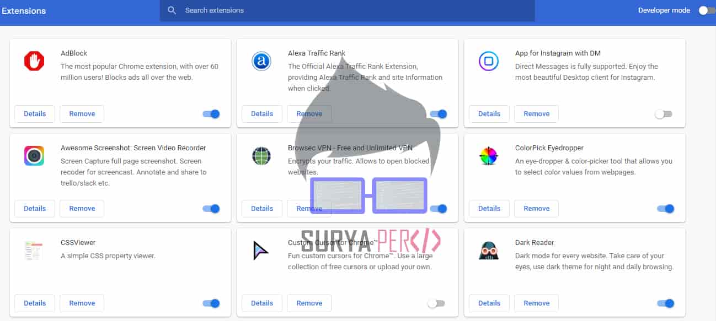
Task: Click the search magnifier icon
Action: (172, 10)
